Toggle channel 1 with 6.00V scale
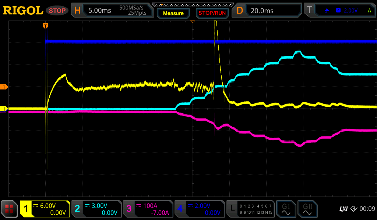The height and width of the screenshot is (220, 377). pos(45,209)
